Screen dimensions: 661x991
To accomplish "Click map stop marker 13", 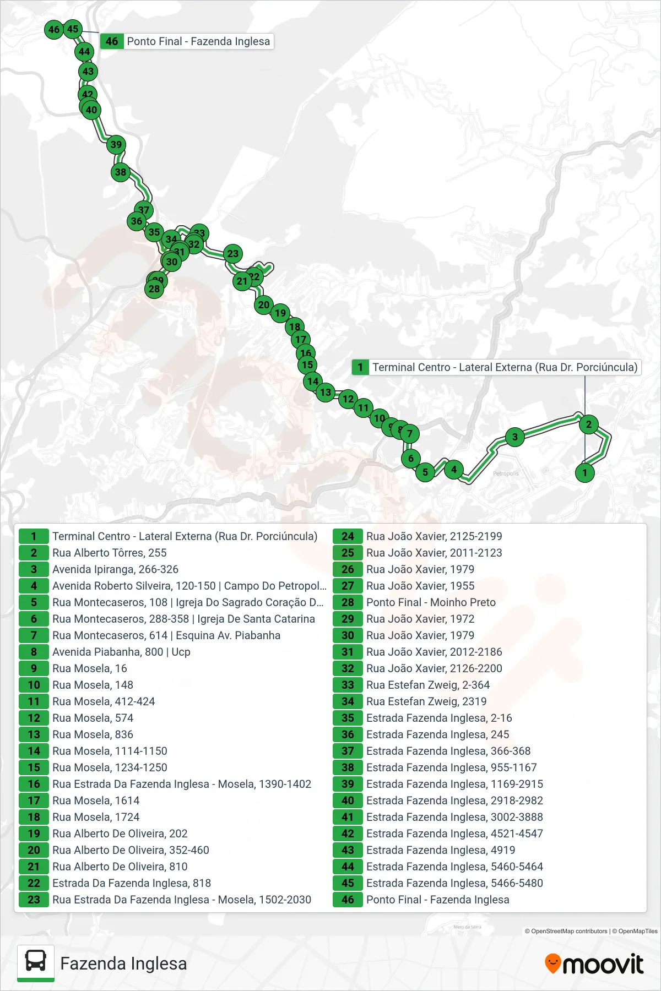I will pyautogui.click(x=326, y=393).
